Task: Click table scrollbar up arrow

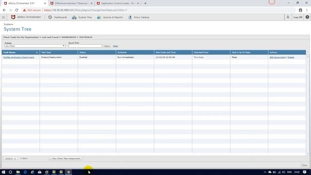Action: 308,57
